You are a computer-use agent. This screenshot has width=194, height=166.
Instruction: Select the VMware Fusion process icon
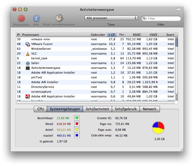[x=28, y=44]
